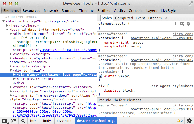194x124 pixels.
Task: Follow the /assets/application script src link
Action: pyautogui.click(x=68, y=50)
